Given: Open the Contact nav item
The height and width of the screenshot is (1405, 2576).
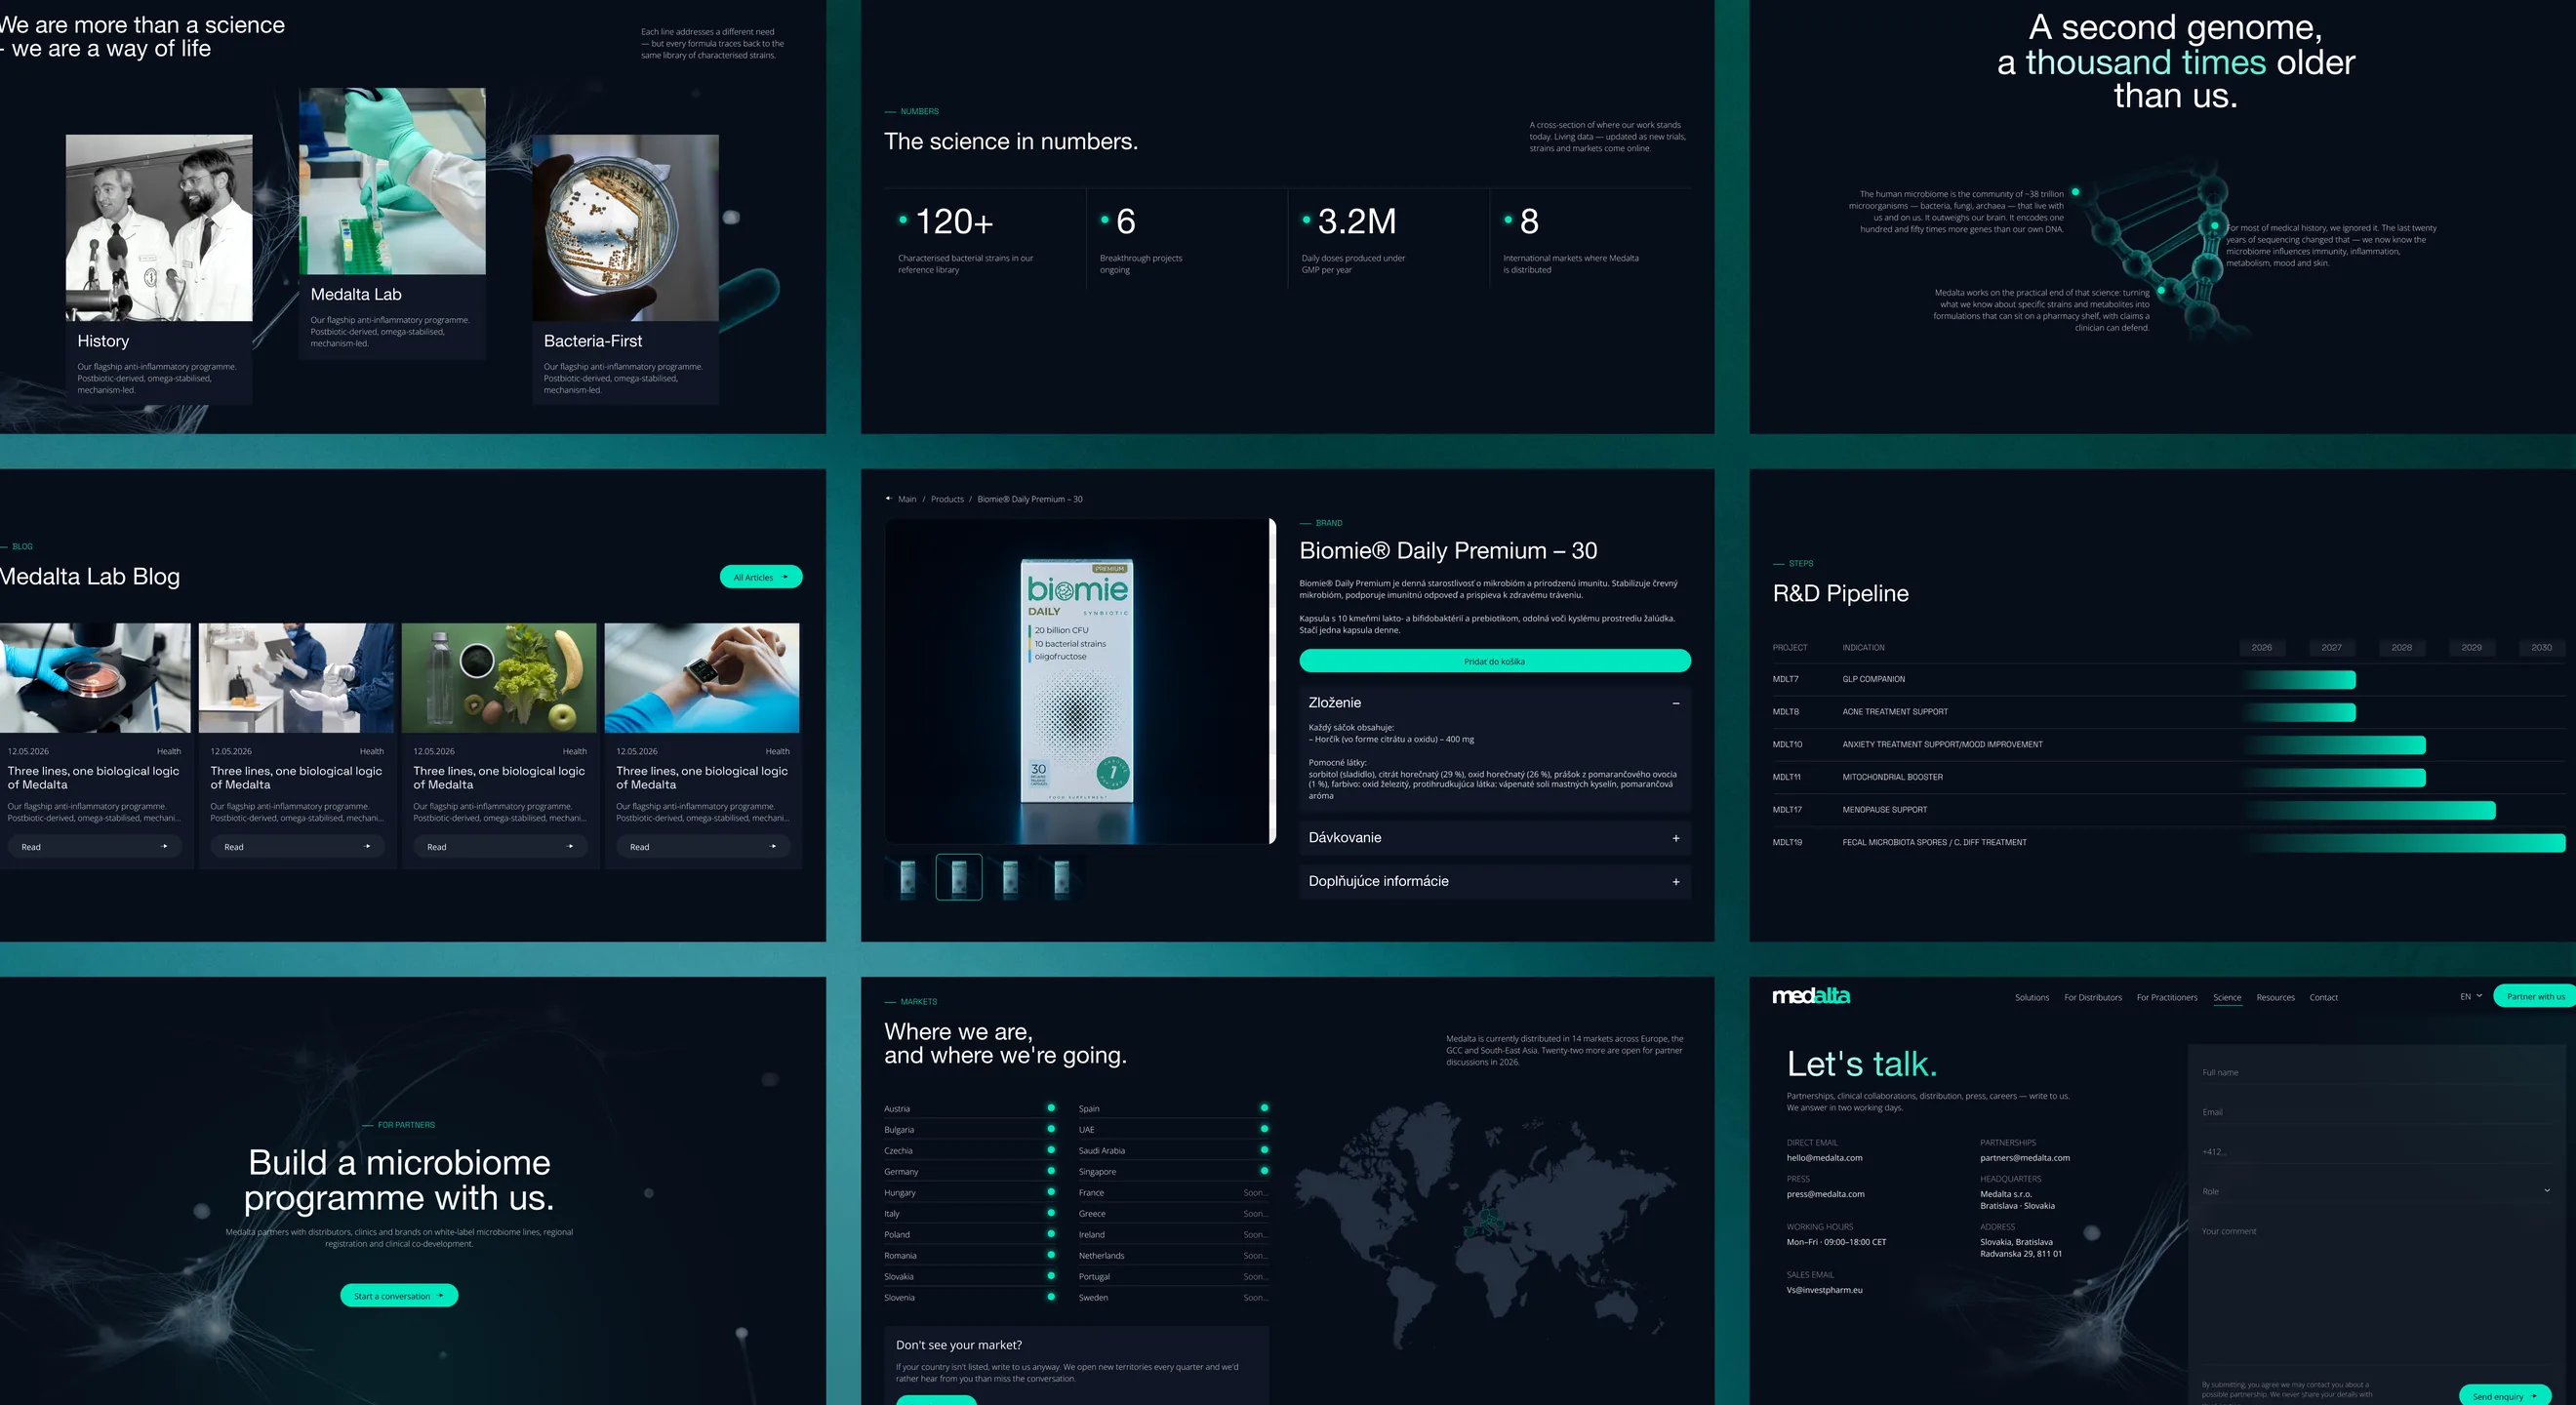Looking at the screenshot, I should [x=2323, y=997].
